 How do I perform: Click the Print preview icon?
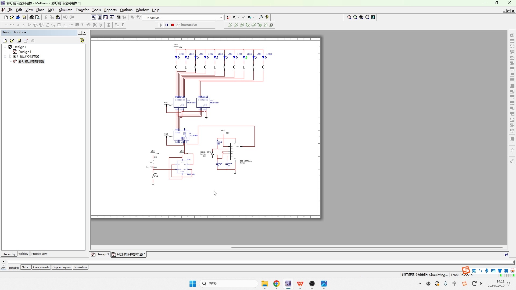tap(38, 17)
